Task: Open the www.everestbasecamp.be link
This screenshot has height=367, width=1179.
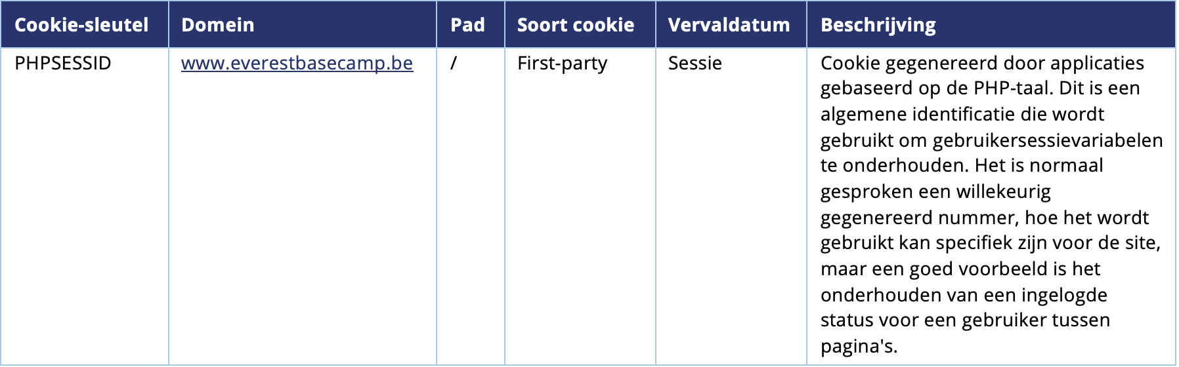Action: click(x=297, y=64)
